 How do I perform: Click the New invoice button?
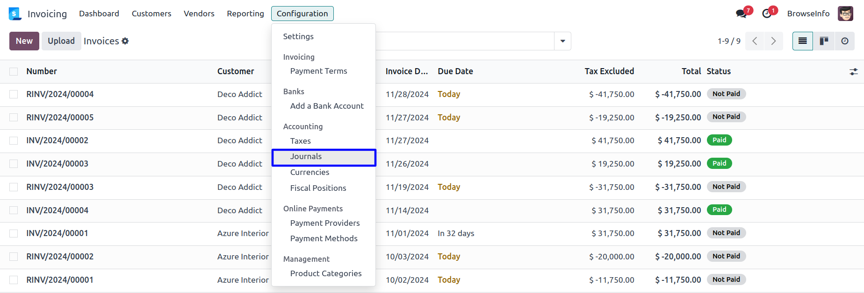pos(24,41)
